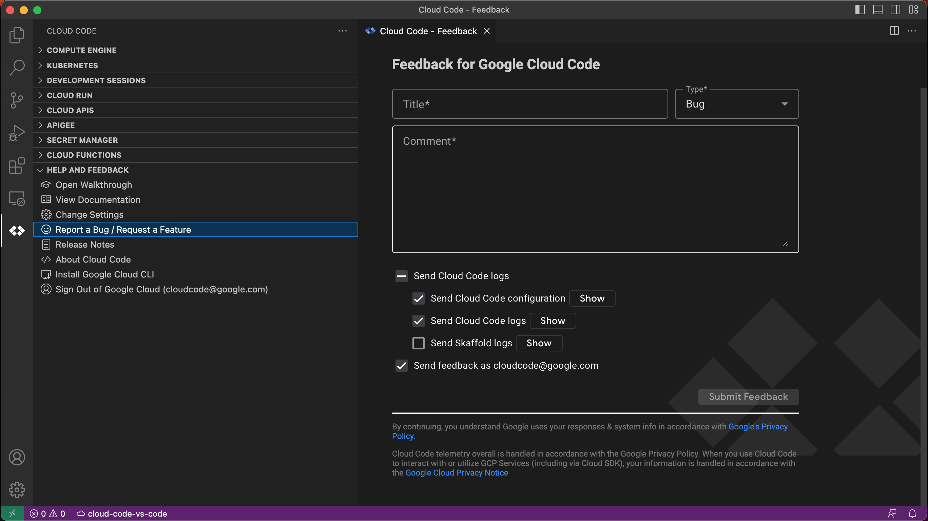This screenshot has width=928, height=521.
Task: Click the Change Settings gear icon
Action: tap(46, 215)
